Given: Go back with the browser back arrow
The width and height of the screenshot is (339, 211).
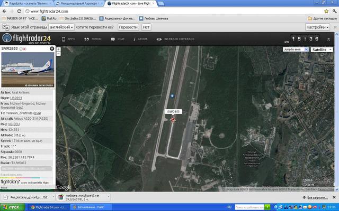Looking at the screenshot, I should tap(4, 11).
